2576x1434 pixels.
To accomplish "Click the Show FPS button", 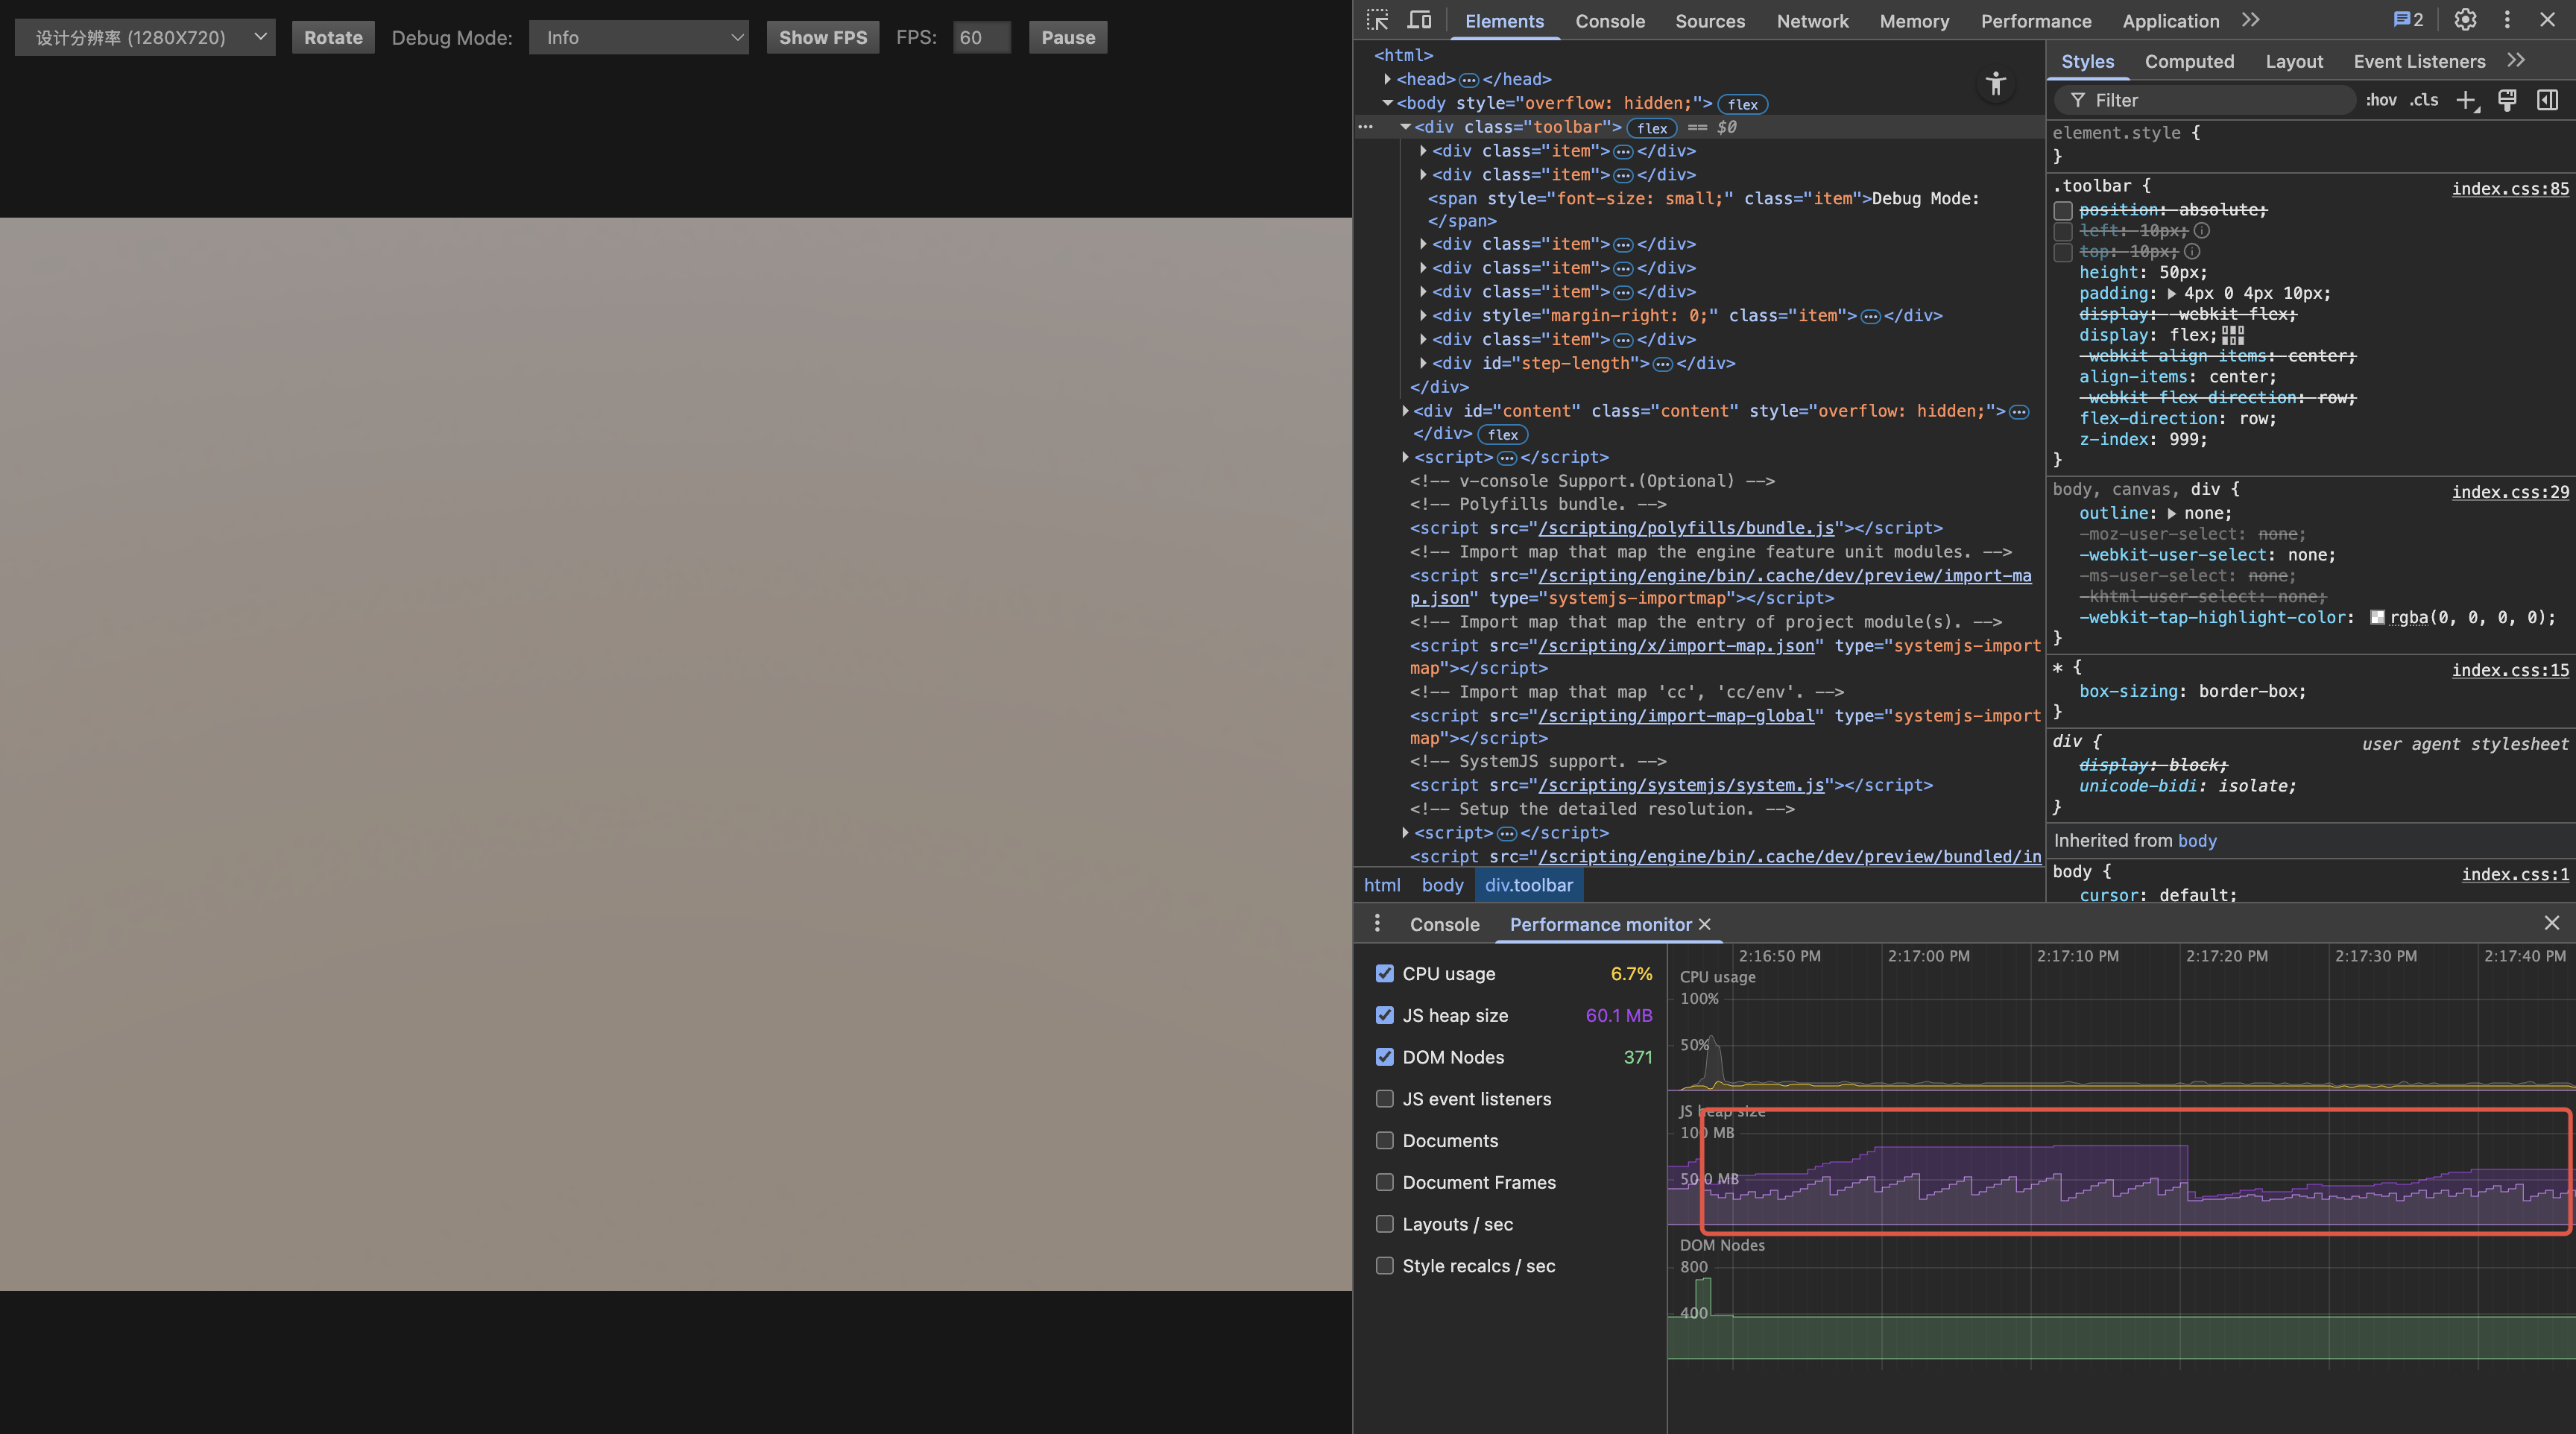I will [x=822, y=38].
